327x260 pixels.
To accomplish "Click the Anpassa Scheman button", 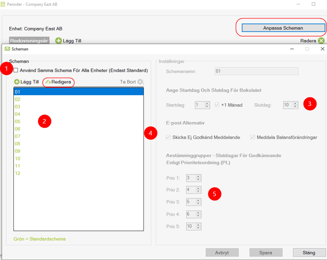I will [x=283, y=28].
